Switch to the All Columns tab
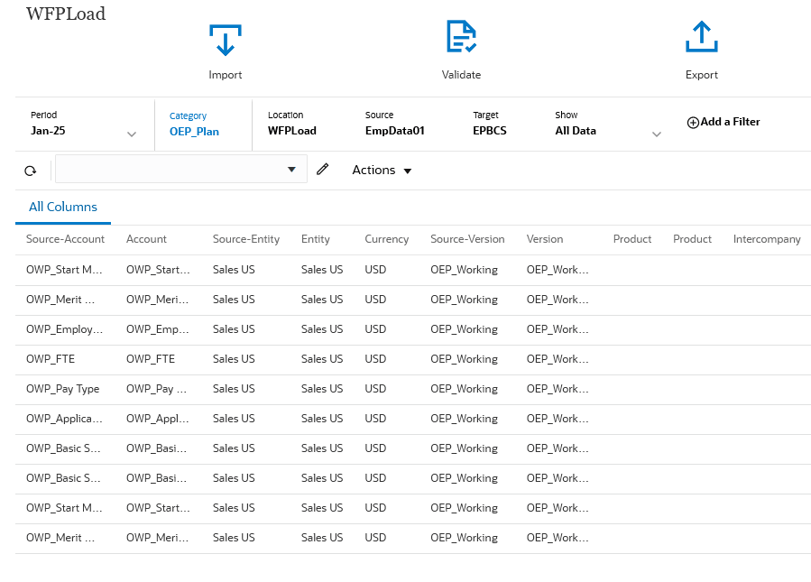The width and height of the screenshot is (811, 582). (x=62, y=207)
